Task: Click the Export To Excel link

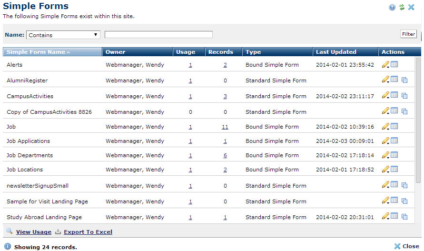Action: [x=88, y=232]
